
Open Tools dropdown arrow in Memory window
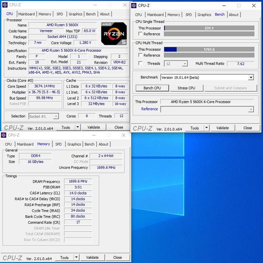[x=76, y=257]
